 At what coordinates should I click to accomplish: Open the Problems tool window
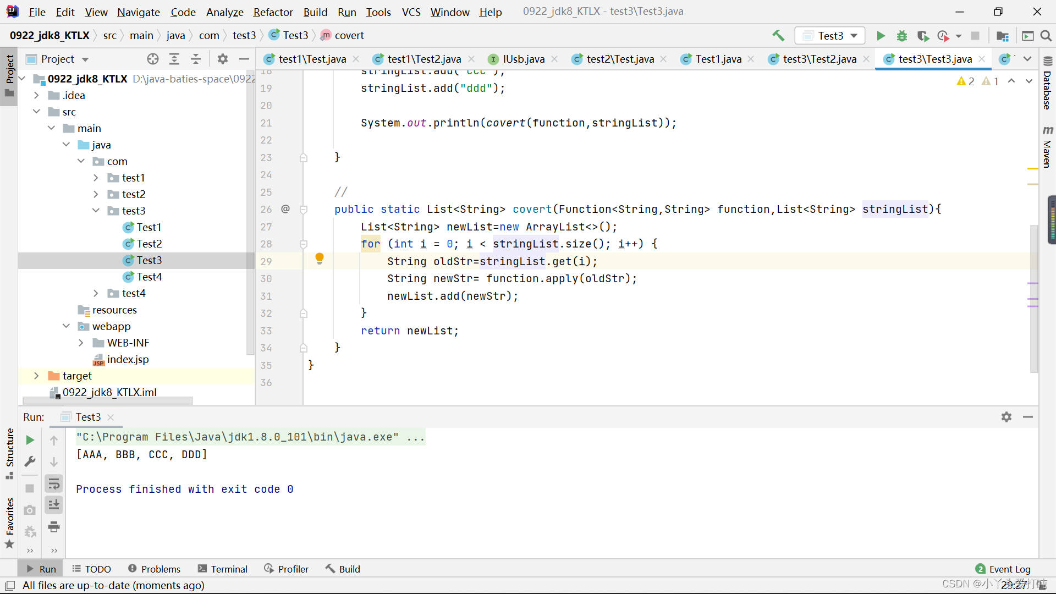coord(154,569)
